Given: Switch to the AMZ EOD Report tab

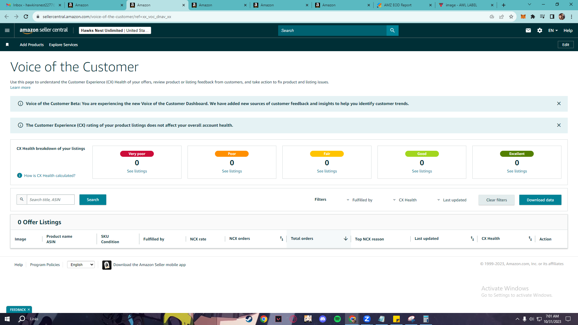Looking at the screenshot, I should tap(405, 5).
